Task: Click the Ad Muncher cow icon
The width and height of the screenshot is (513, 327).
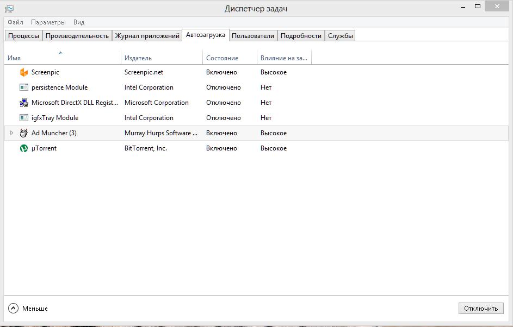Action: [23, 133]
